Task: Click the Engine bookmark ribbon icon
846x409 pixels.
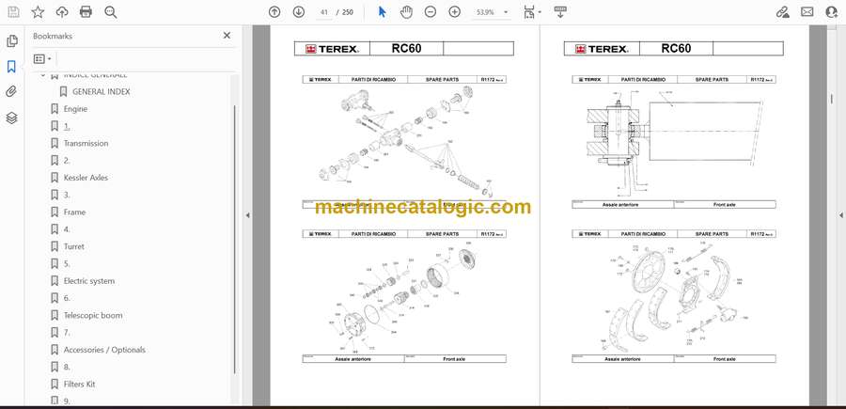Action: click(55, 109)
